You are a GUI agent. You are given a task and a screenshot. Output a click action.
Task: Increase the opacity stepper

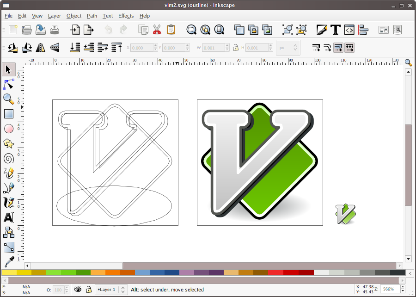(67, 287)
